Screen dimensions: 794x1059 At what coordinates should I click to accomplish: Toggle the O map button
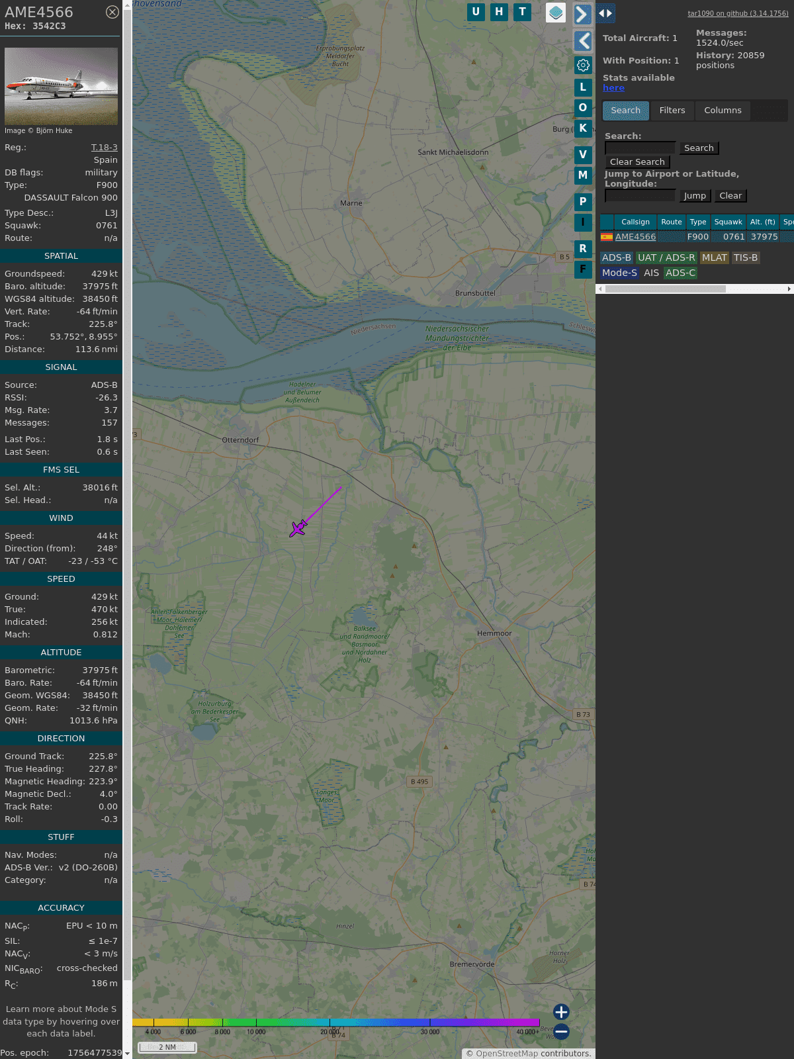point(583,108)
